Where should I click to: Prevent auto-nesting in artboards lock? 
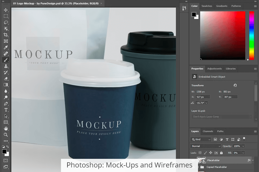pyautogui.click(x=216, y=153)
